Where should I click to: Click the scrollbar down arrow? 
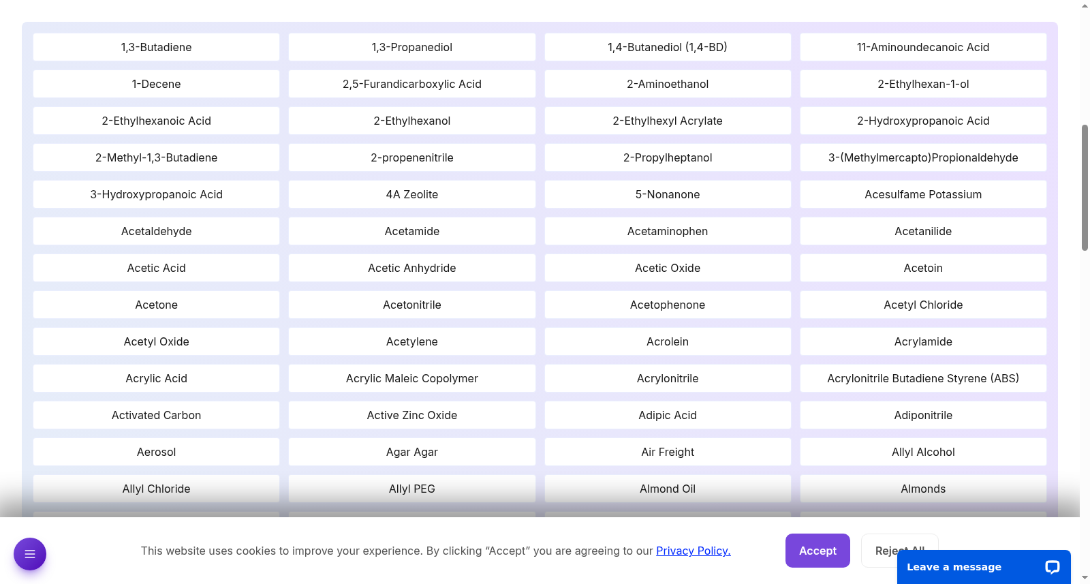(1085, 578)
